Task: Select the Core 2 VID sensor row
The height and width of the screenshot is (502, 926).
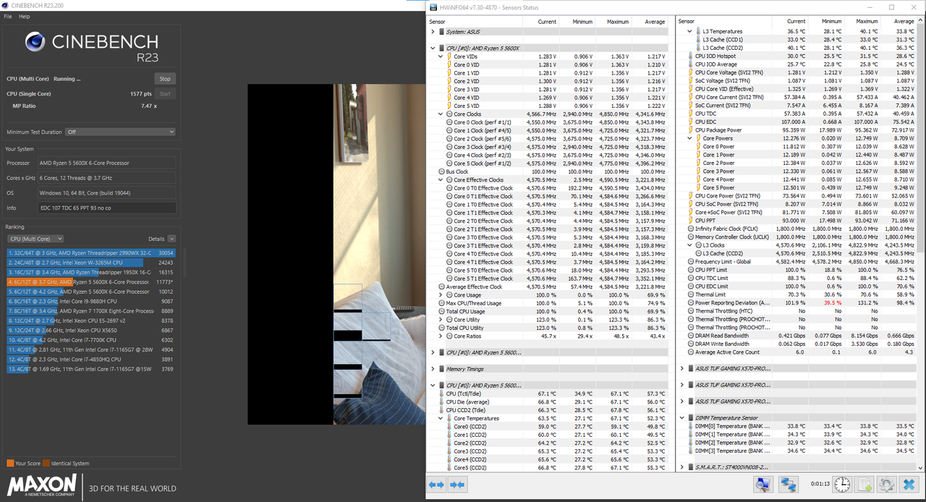Action: (548, 81)
